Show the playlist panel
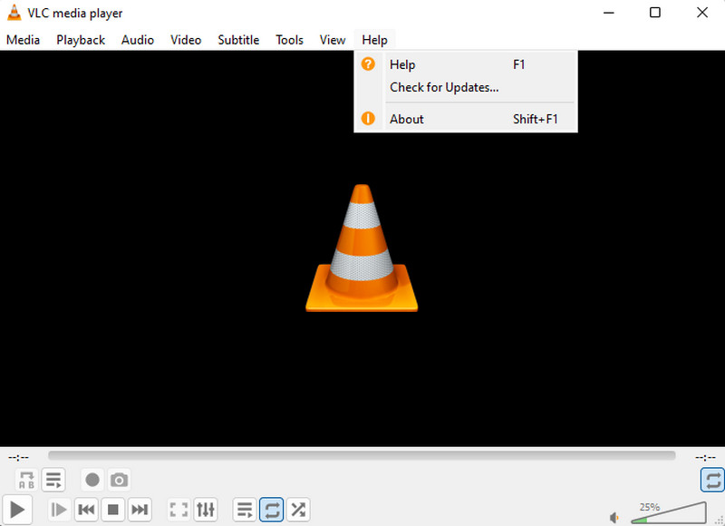Image resolution: width=725 pixels, height=526 pixels. point(244,510)
